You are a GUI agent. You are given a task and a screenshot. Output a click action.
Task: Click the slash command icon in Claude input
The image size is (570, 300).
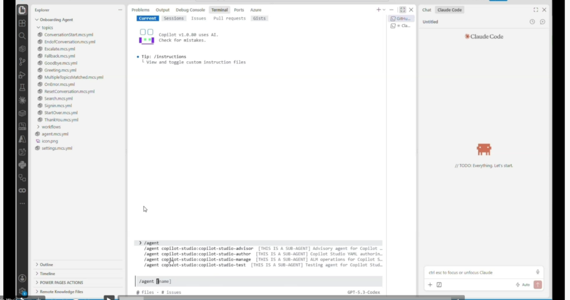(439, 285)
